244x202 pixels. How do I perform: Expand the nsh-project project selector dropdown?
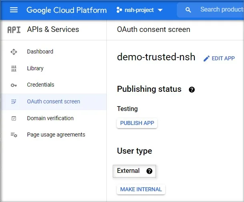tap(140, 10)
